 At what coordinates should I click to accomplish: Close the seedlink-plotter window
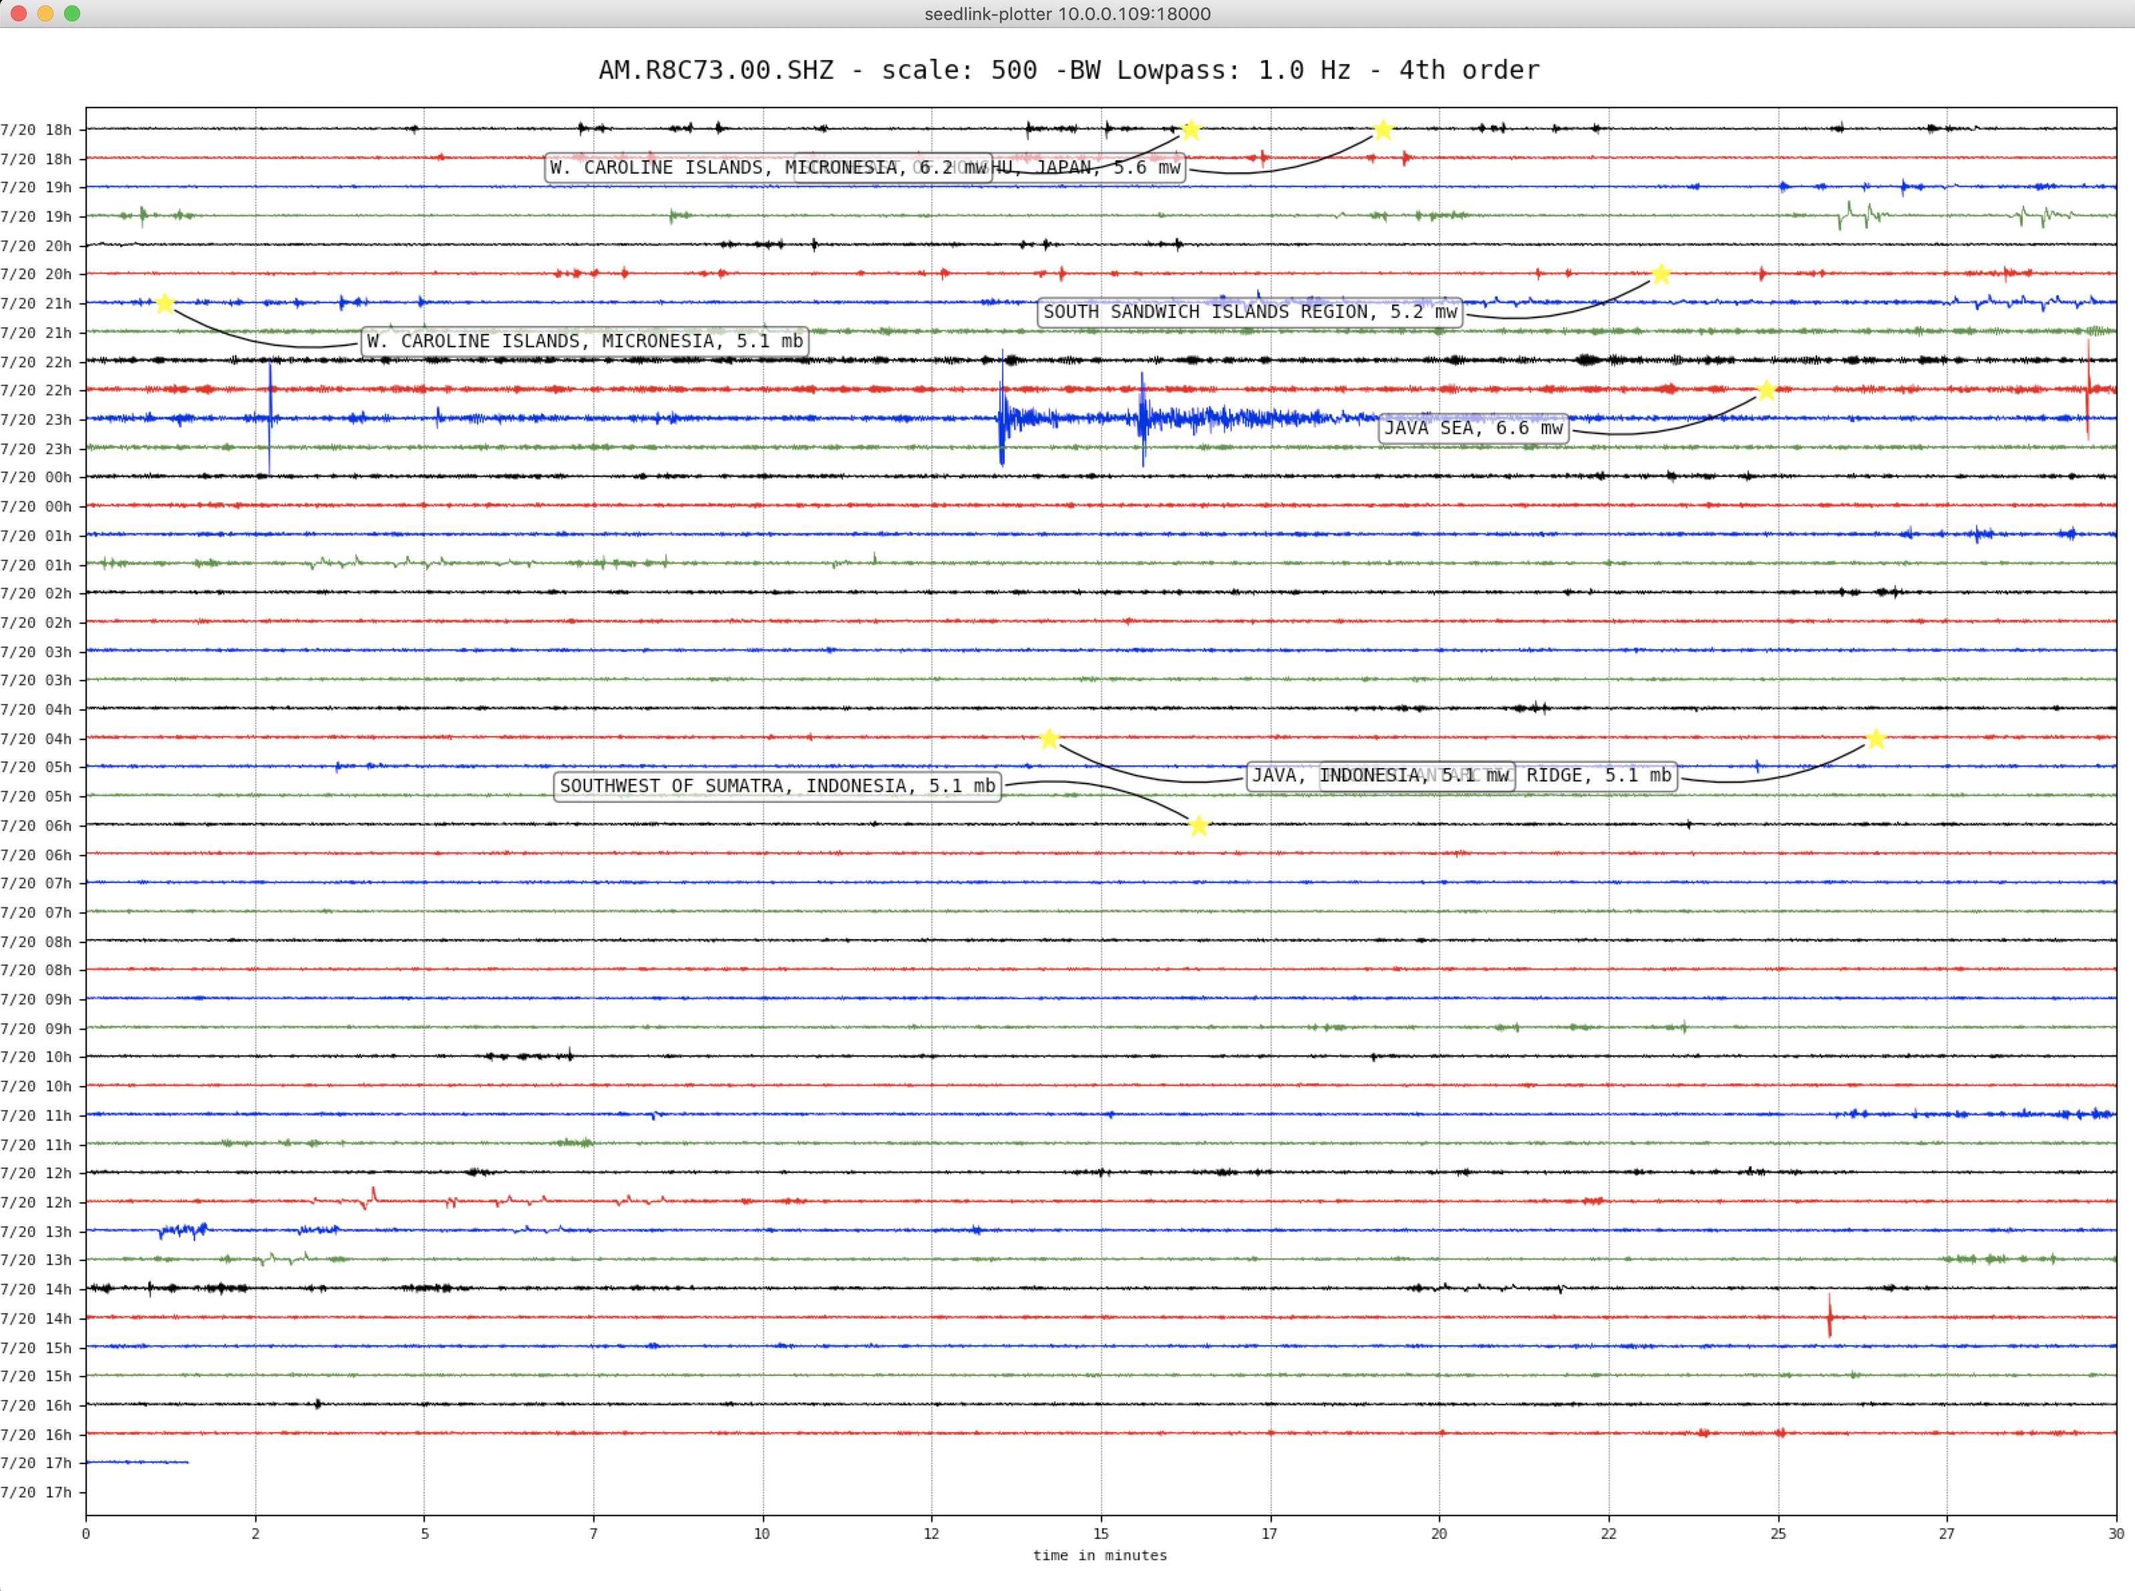pyautogui.click(x=18, y=13)
